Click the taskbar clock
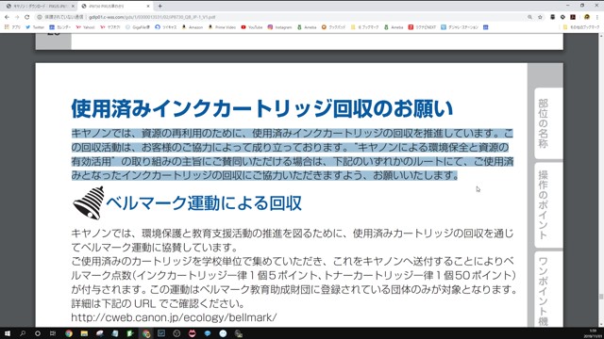The width and height of the screenshot is (604, 339). 594,333
